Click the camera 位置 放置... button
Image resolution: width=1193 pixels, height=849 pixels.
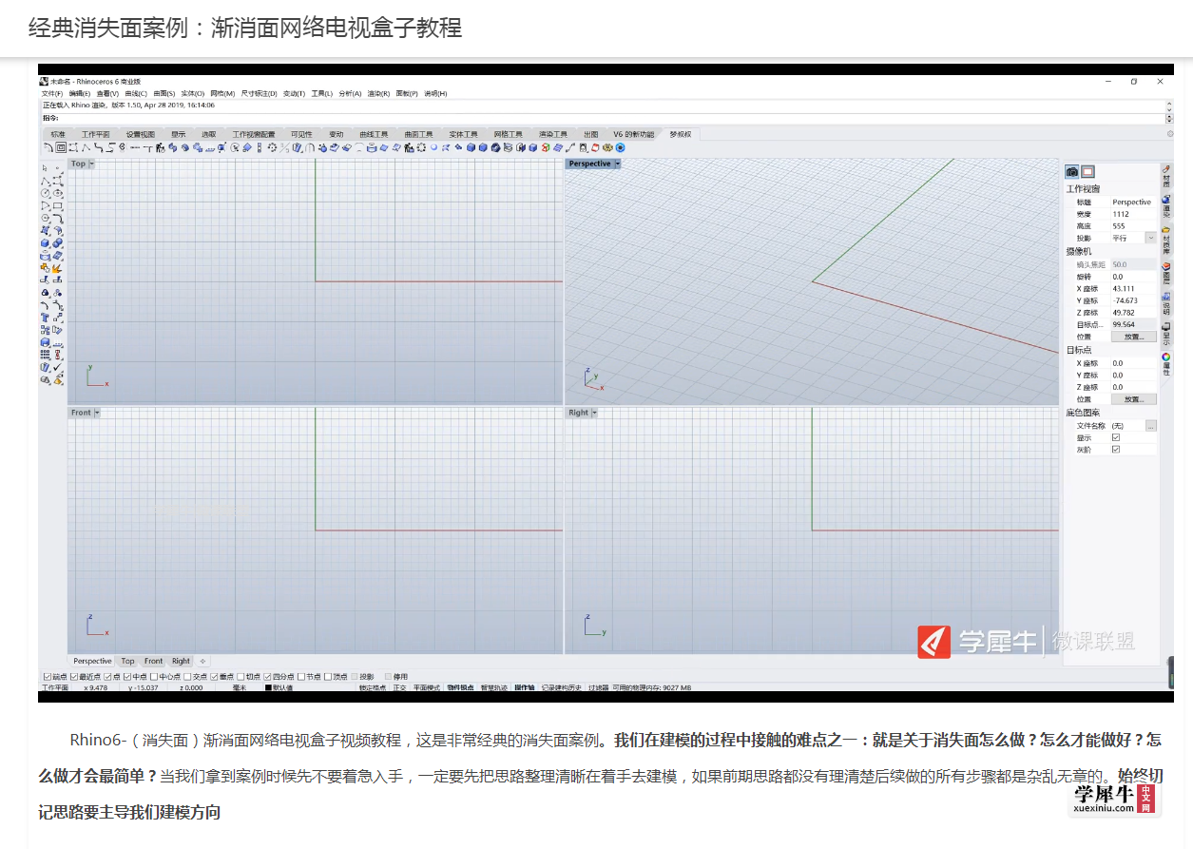tap(1134, 337)
